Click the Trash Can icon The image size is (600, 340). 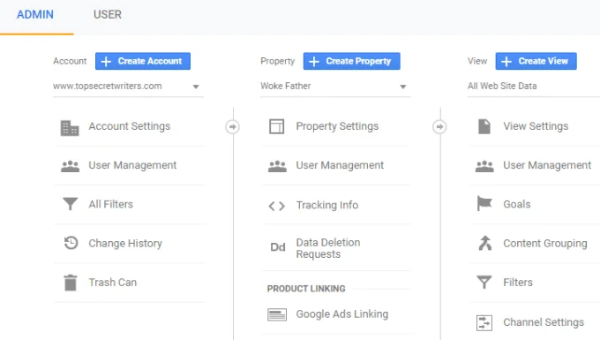coord(71,283)
